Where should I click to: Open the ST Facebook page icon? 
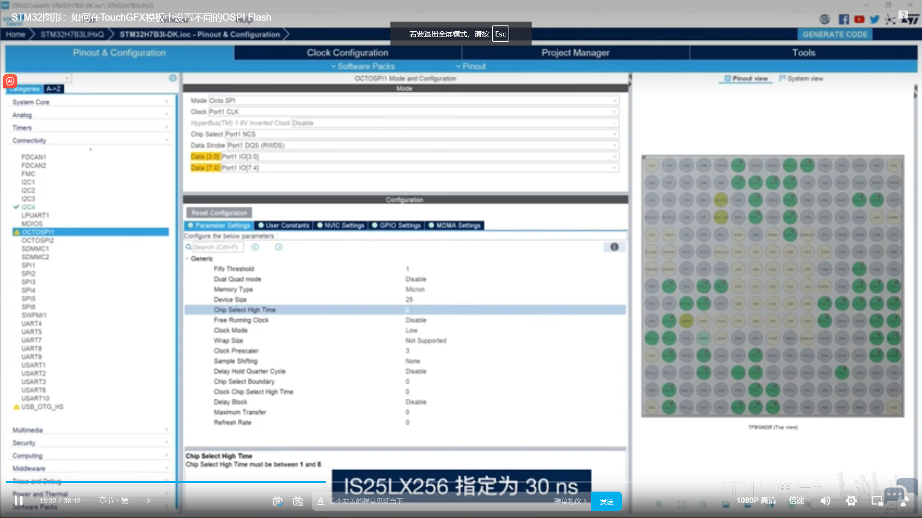click(844, 19)
